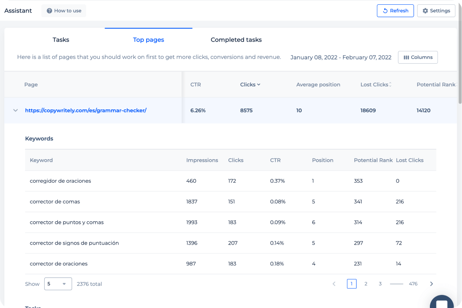Collapse the grammar-checker page row chevron
This screenshot has height=308, width=462.
click(16, 111)
